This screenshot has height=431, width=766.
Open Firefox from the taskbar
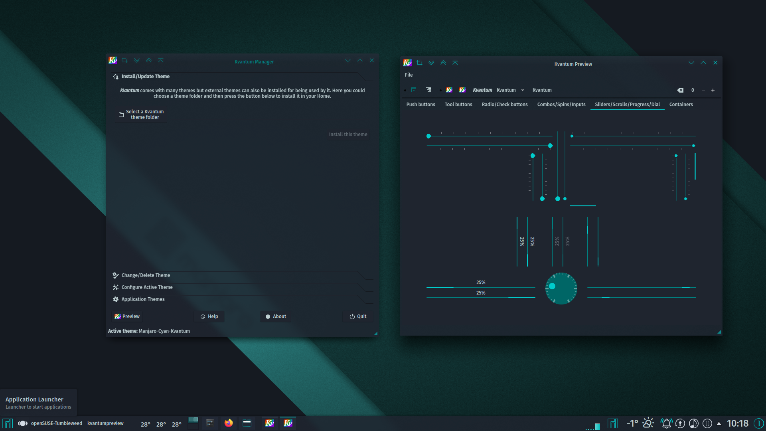point(229,423)
